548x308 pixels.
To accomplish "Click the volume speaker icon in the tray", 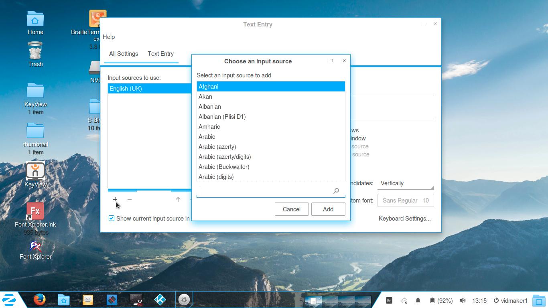I will coord(463,300).
